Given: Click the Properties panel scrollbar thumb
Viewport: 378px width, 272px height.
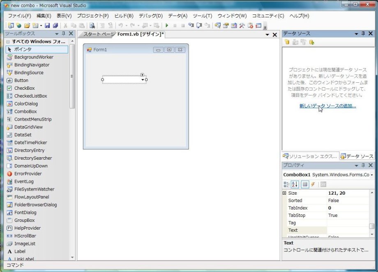Looking at the screenshot, I should tap(372, 226).
